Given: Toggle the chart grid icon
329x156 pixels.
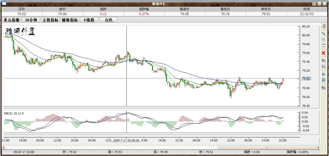Looking at the screenshot, I should [x=324, y=80].
